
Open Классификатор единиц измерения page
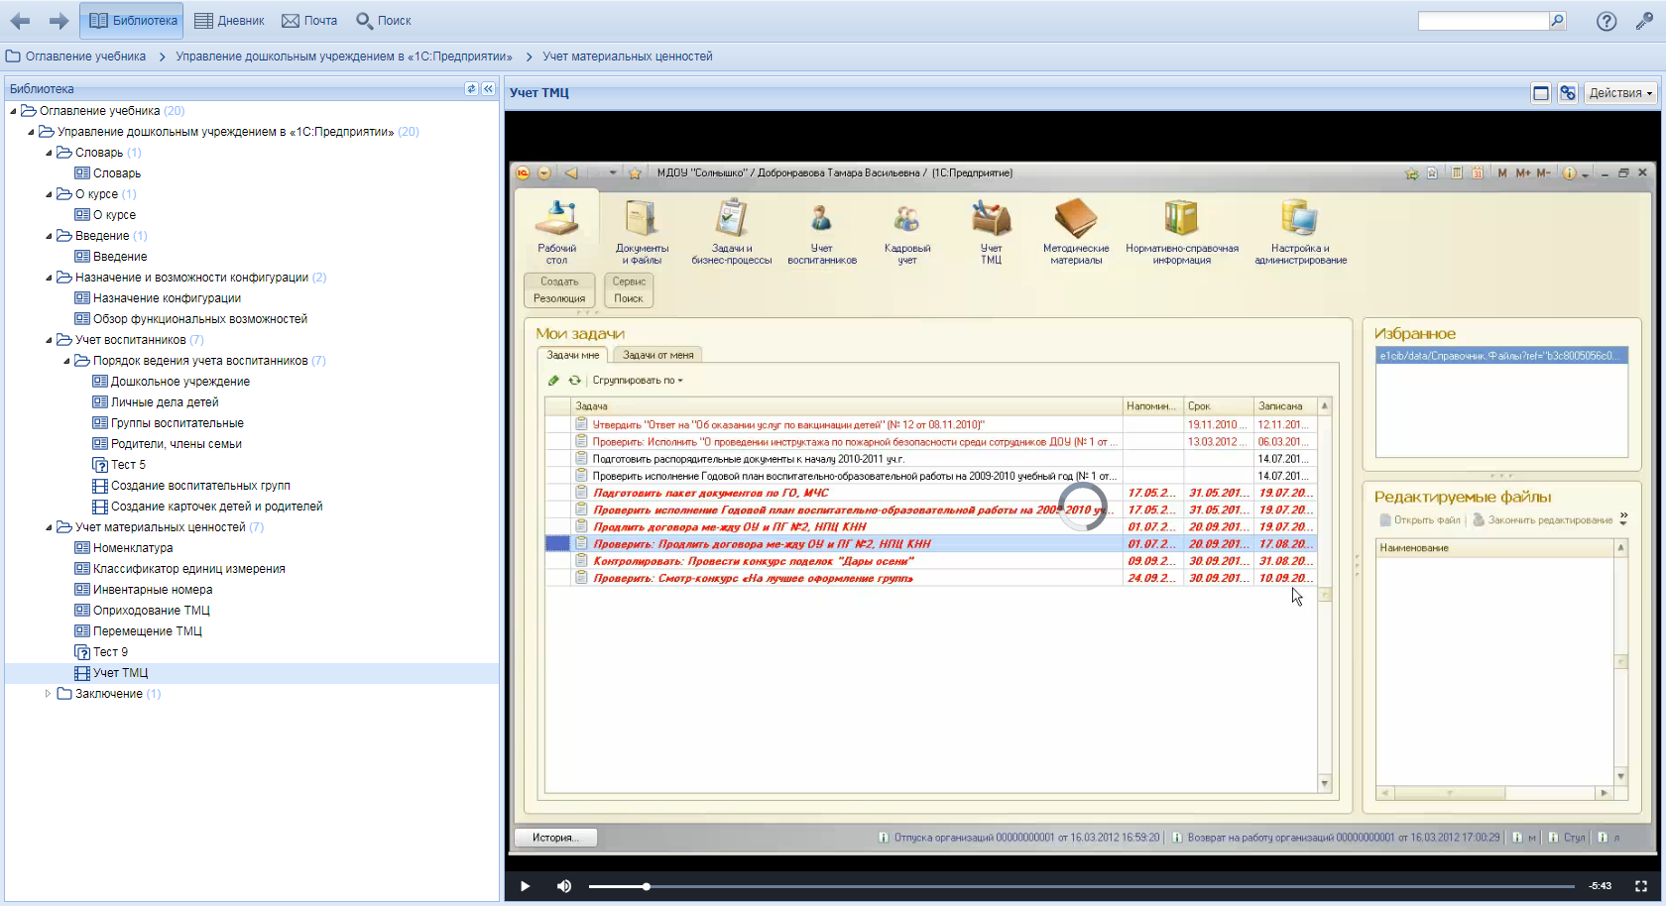point(189,569)
